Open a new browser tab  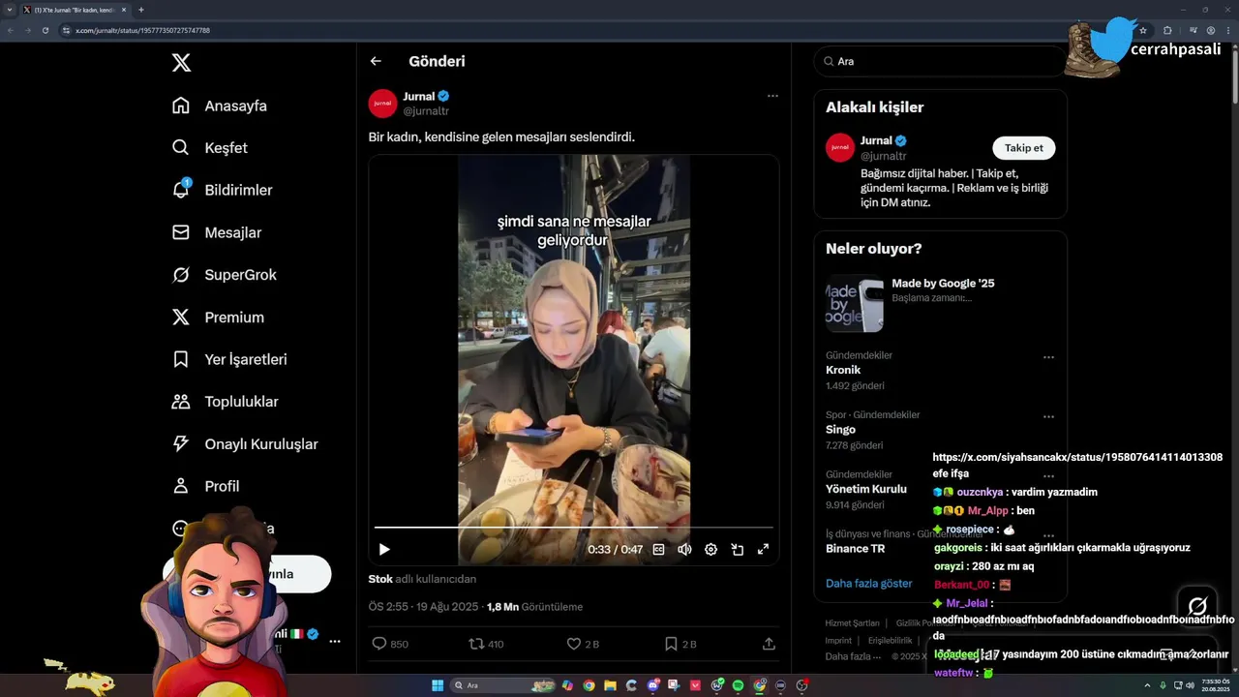(x=141, y=10)
